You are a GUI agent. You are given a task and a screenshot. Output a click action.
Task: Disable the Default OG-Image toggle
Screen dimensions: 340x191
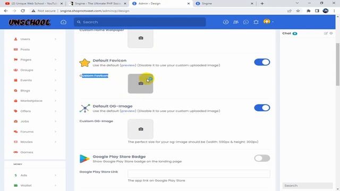pyautogui.click(x=262, y=108)
